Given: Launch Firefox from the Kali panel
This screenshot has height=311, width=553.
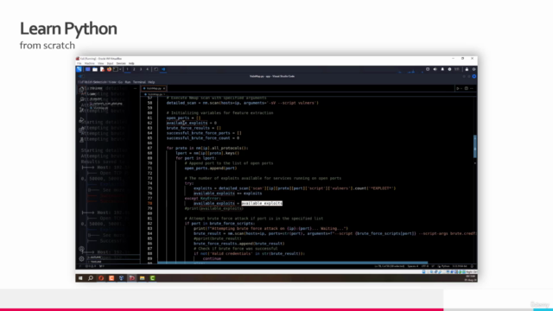Looking at the screenshot, I should tap(109, 69).
